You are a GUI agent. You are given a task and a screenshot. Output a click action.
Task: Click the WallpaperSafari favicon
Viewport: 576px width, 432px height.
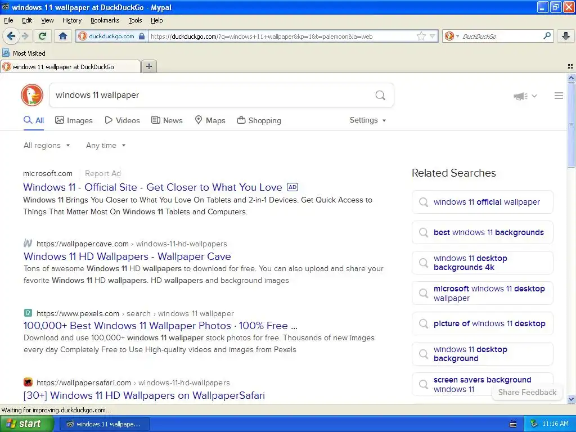[x=28, y=382]
